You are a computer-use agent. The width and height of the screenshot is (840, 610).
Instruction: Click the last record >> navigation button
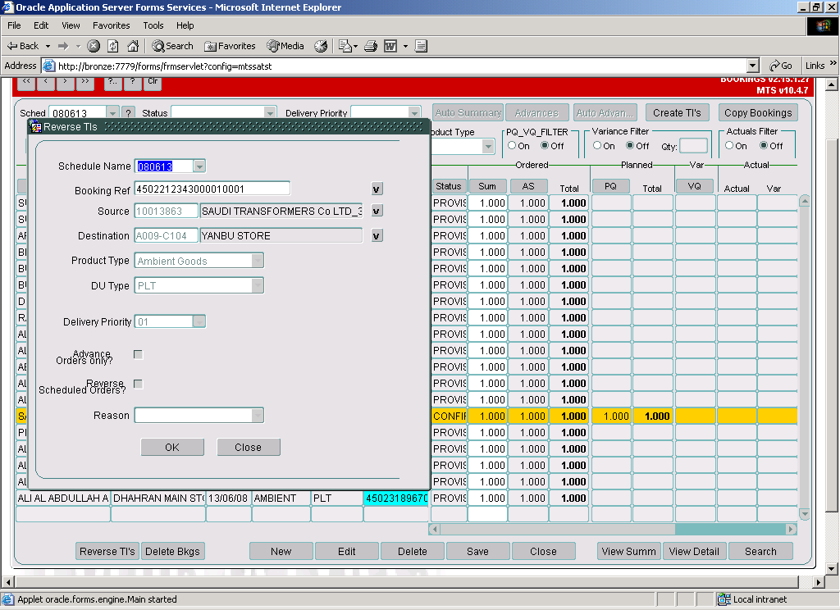coord(84,82)
